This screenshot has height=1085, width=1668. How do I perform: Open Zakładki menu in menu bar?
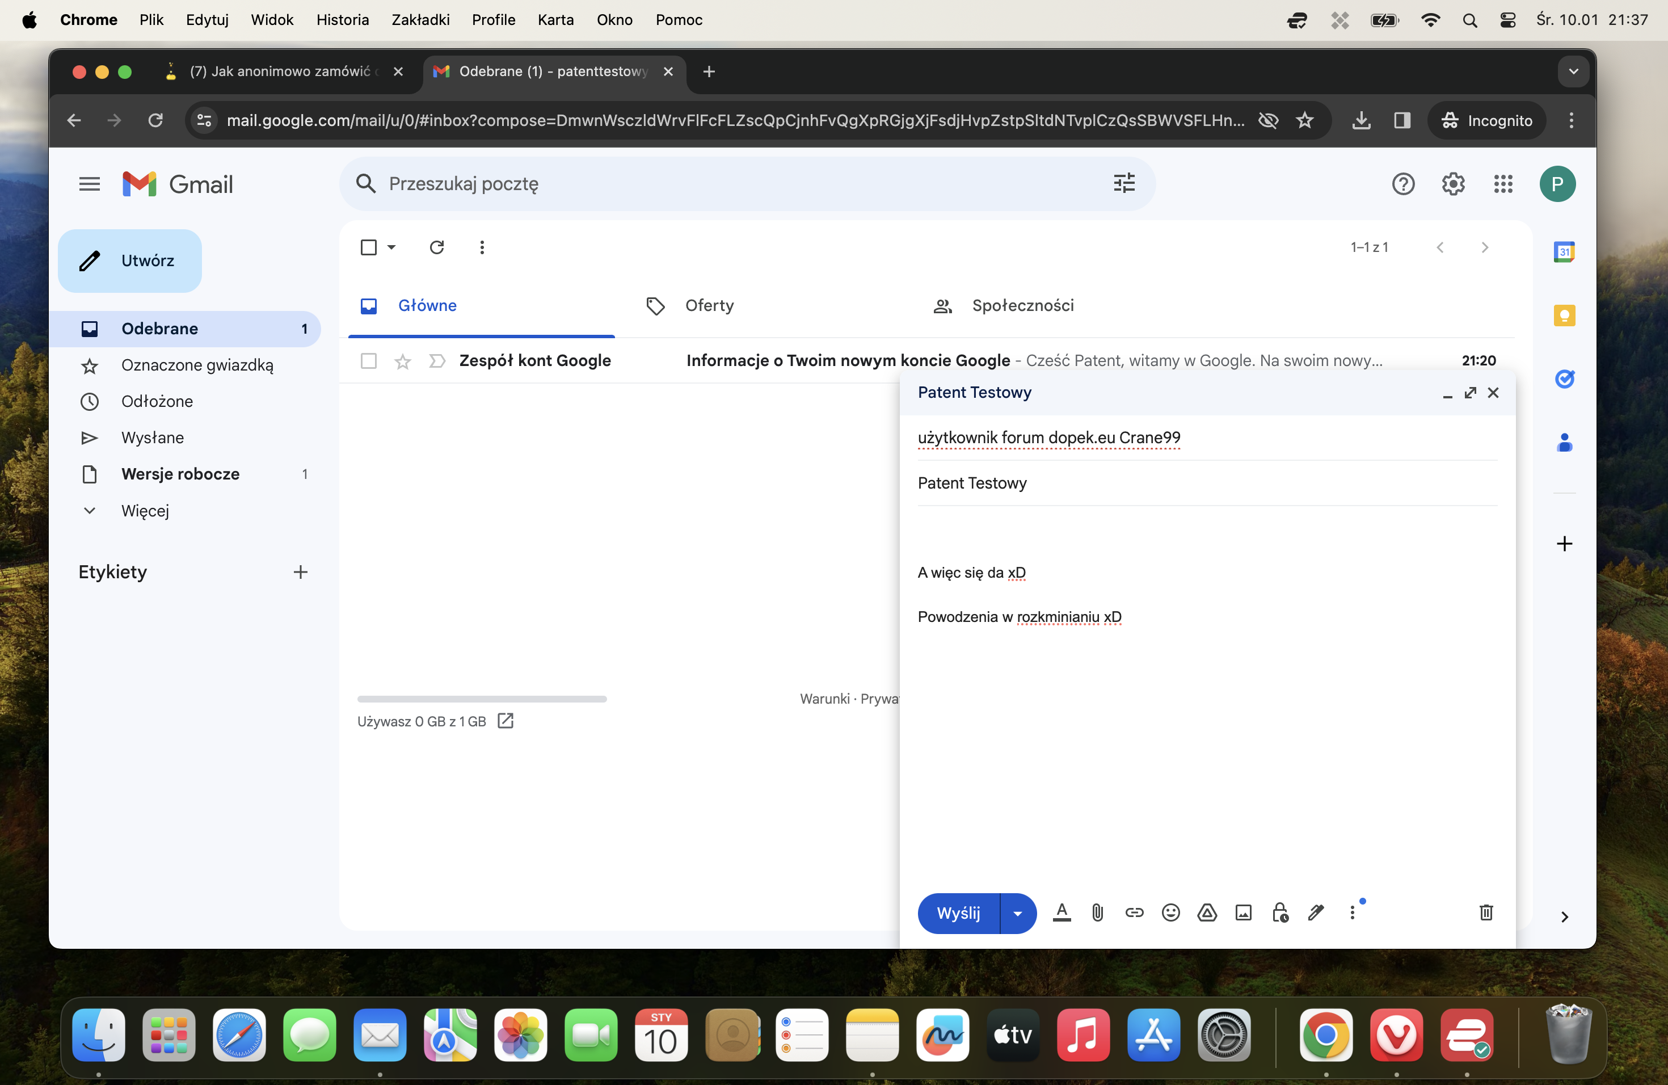[420, 20]
